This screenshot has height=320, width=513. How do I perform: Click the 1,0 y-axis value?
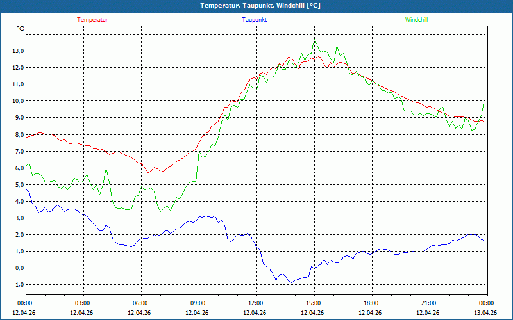click(x=19, y=251)
